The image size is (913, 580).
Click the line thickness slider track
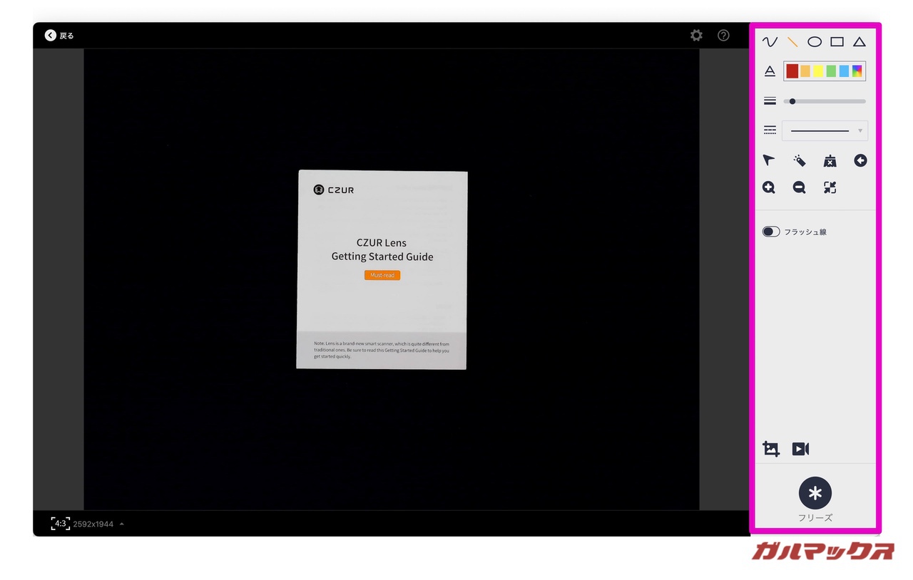(x=825, y=101)
